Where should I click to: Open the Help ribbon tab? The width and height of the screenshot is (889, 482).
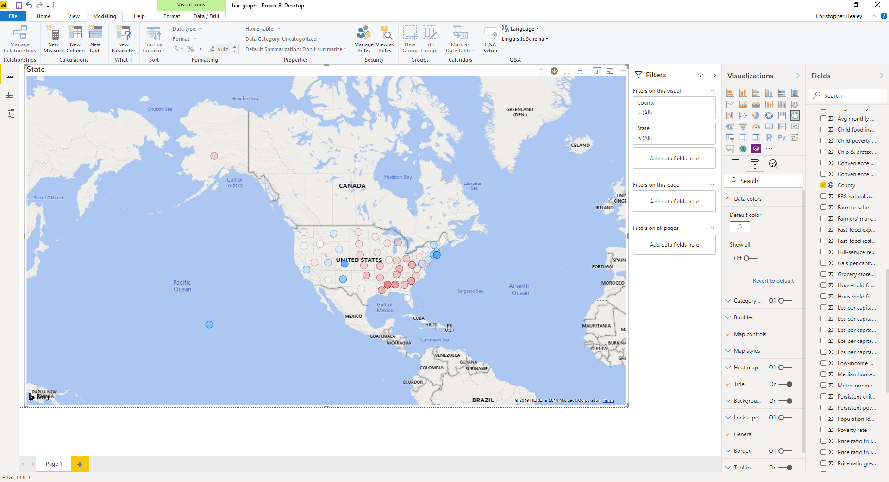tap(139, 16)
